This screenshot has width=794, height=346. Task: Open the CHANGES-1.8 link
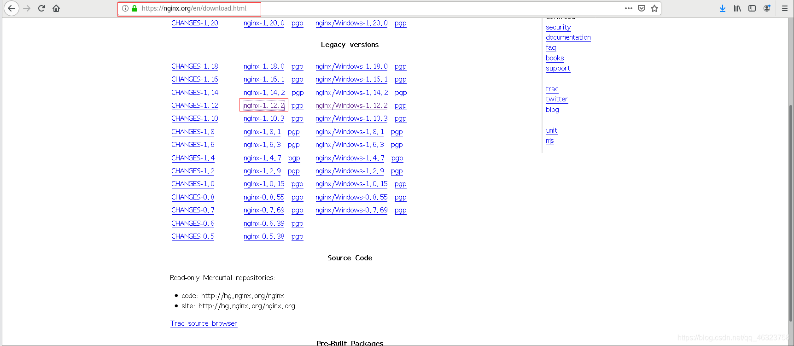point(193,132)
